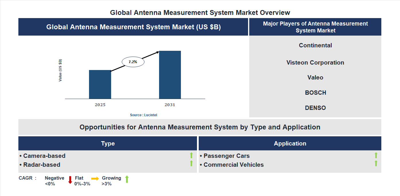Click the growth arrow next to Passenger Cars
Image resolution: width=400 pixels, height=196 pixels.
(x=376, y=156)
